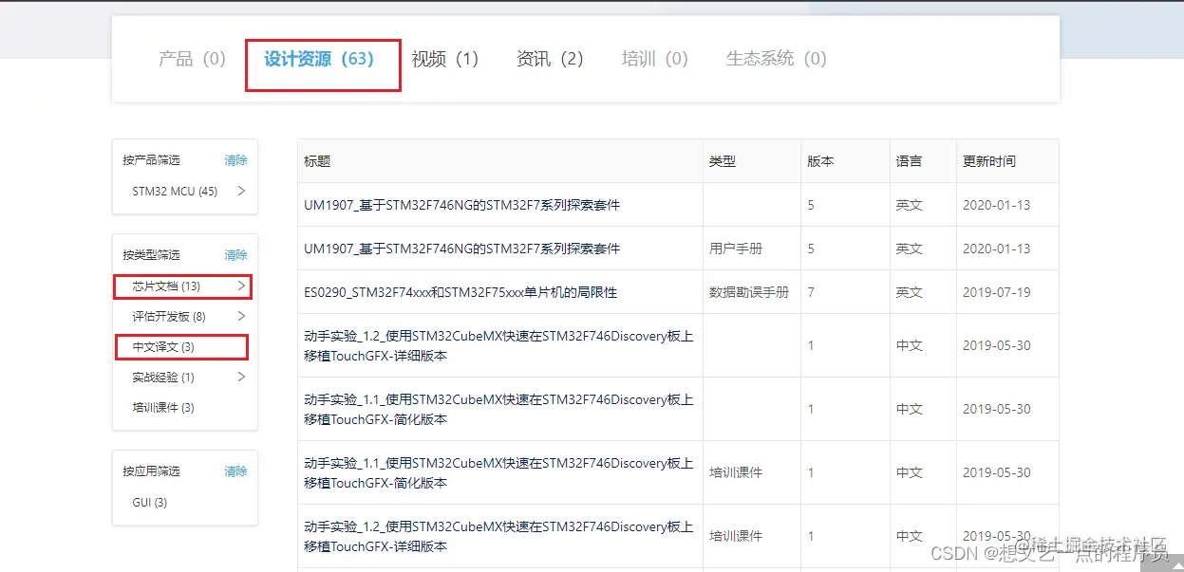Viewport: 1184px width, 572px height.
Task: Filter by 中文译文 (3)
Action: point(163,347)
